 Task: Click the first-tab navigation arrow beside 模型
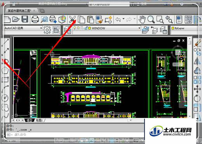[13, 120]
